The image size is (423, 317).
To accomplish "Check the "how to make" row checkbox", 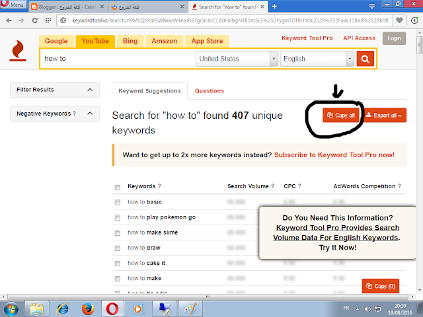I will click(x=118, y=279).
